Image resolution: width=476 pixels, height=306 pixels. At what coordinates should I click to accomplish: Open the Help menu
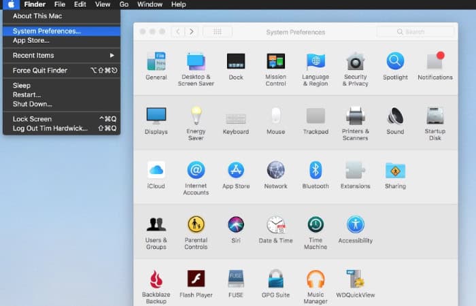[x=178, y=5]
